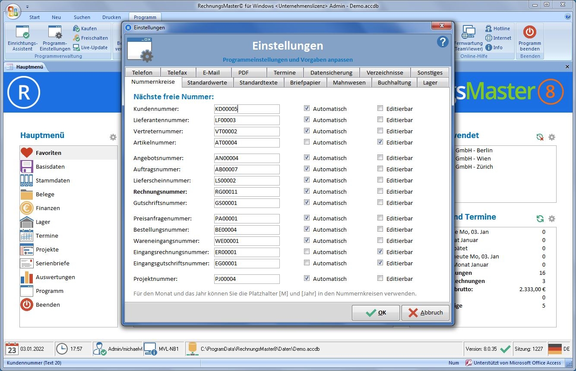Click the Hauptmenü settings gear icon
This screenshot has height=371, width=576.
[x=113, y=137]
